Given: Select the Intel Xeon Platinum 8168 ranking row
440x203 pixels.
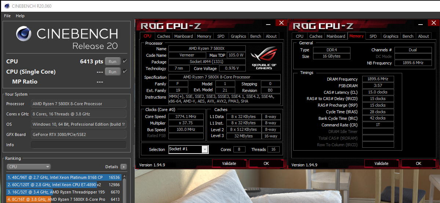Looking at the screenshot, I should point(64,177).
